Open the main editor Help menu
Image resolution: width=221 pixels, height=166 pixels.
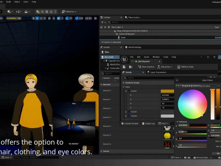pyautogui.click(x=34, y=2)
